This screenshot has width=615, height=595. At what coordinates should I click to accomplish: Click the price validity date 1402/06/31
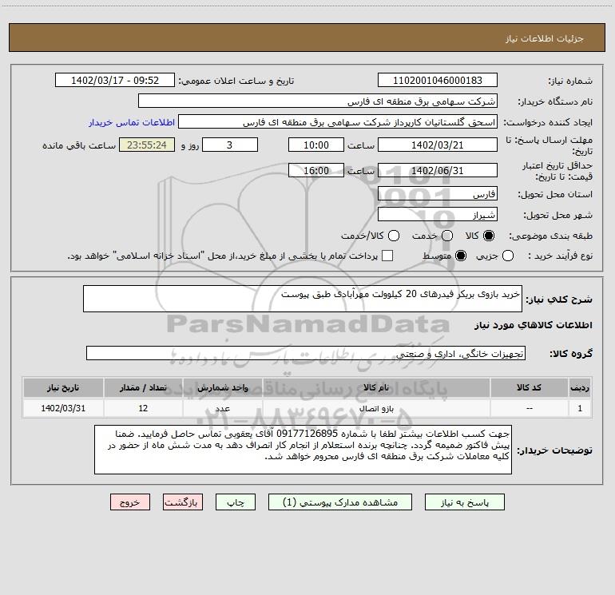(438, 171)
